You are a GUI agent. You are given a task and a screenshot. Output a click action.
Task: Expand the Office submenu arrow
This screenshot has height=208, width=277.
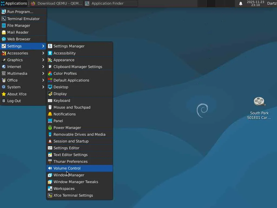43,80
